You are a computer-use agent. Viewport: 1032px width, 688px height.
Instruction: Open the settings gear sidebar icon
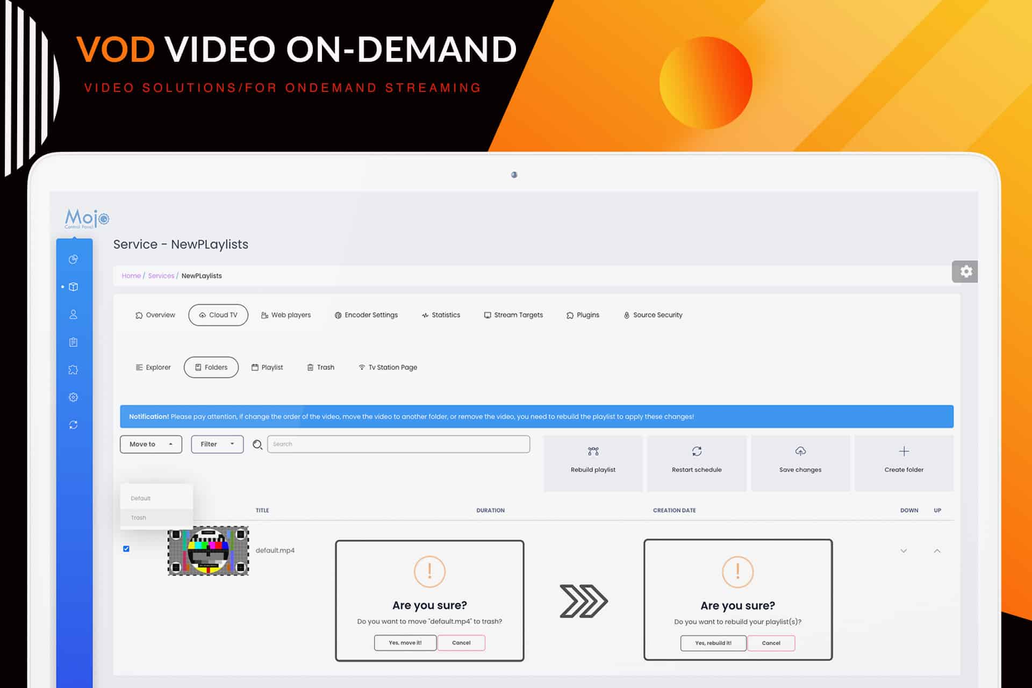74,397
